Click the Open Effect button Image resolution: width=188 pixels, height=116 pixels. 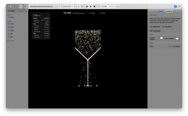pyautogui.click(x=155, y=27)
